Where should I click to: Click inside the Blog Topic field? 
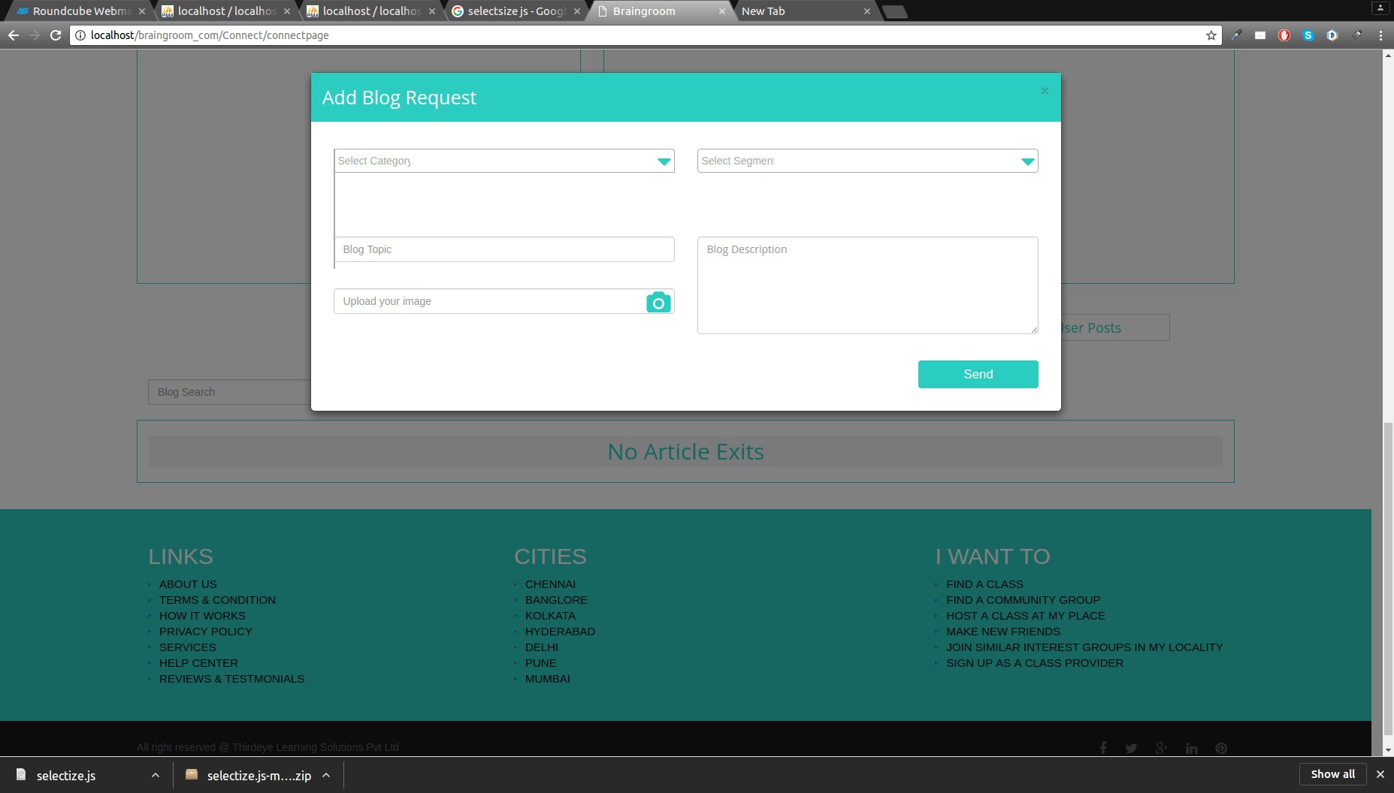pyautogui.click(x=503, y=249)
